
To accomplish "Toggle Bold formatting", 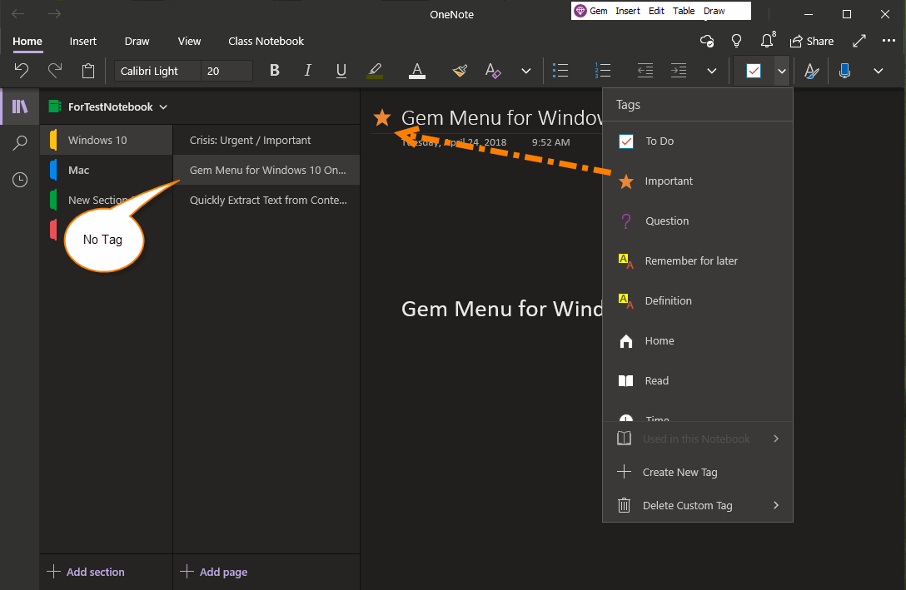I will tap(275, 71).
